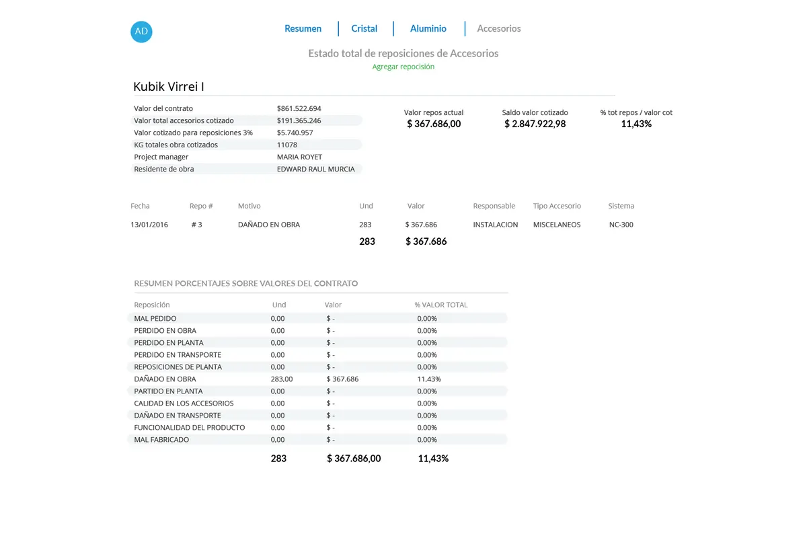Select DAÑADO EN OBRA in the summary table
The width and height of the screenshot is (807, 534).
pos(165,379)
